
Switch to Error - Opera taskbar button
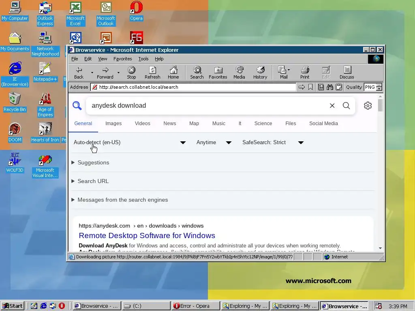tap(196, 306)
